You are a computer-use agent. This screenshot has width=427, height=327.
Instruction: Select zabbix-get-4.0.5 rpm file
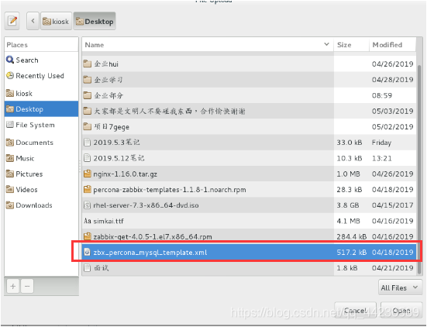click(249, 236)
